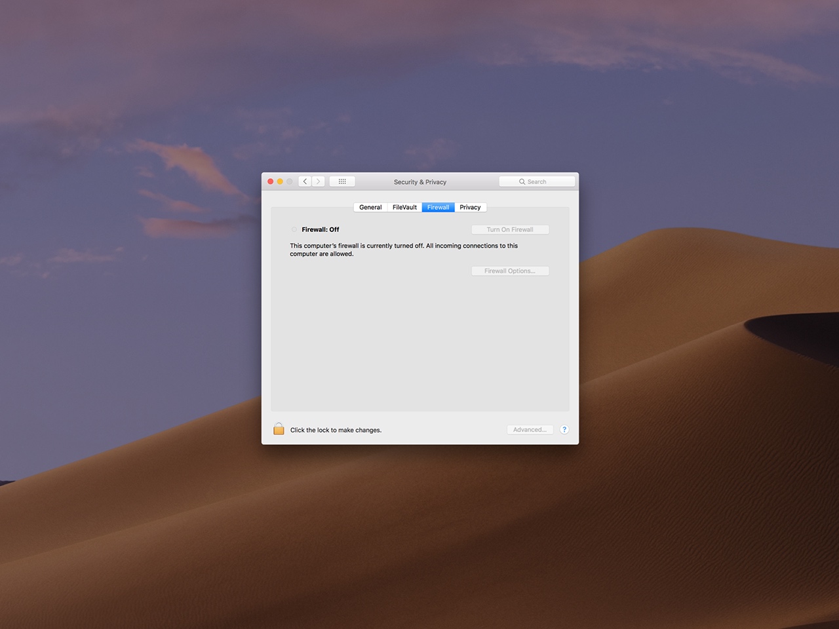The height and width of the screenshot is (629, 839).
Task: Click the Security & Privacy window title
Action: (x=420, y=182)
